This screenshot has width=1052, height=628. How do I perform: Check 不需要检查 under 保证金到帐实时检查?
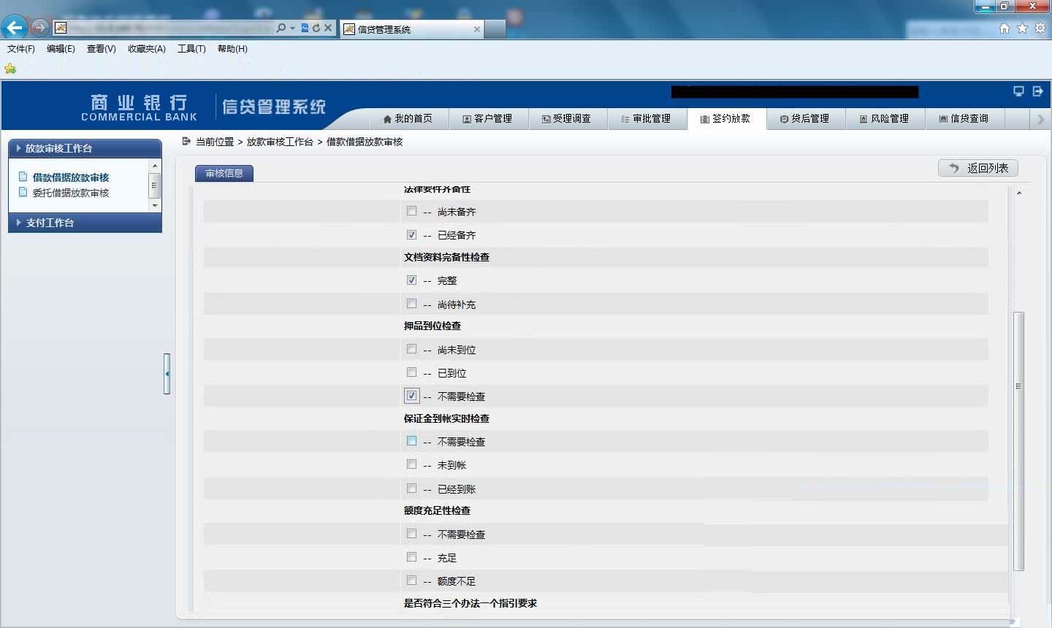click(412, 440)
